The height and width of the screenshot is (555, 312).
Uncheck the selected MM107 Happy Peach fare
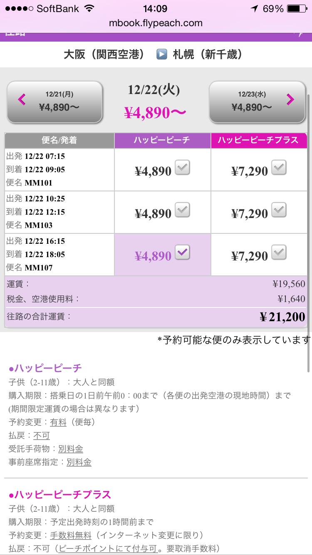pos(183,252)
